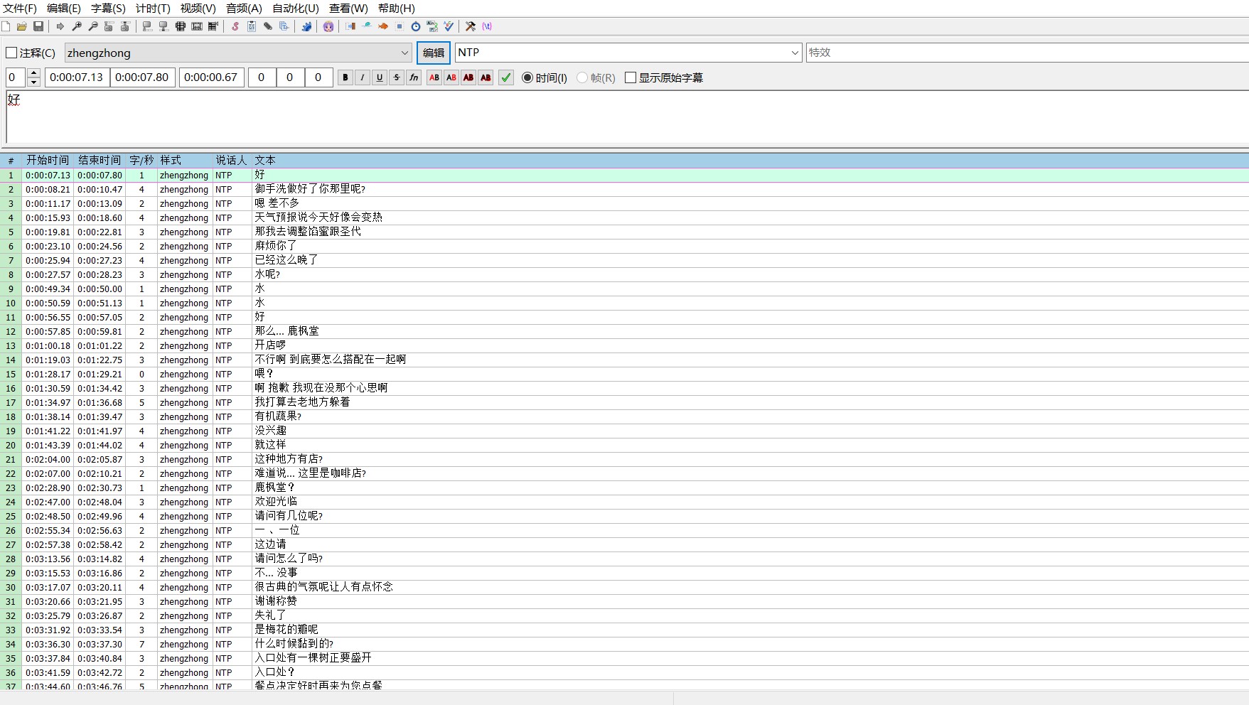Open the Attachments paperclip icon
This screenshot has width=1249, height=705.
click(268, 26)
